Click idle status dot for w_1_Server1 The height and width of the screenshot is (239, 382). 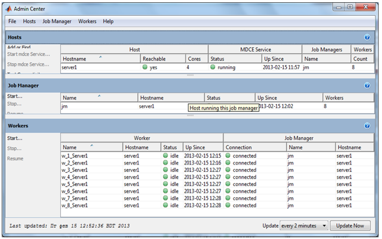click(165, 155)
